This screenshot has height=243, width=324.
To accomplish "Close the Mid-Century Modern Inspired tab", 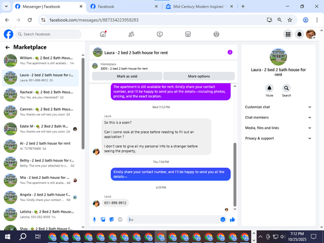I will tap(231, 6).
